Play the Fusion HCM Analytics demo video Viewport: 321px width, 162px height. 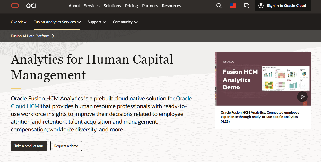[x=302, y=97]
